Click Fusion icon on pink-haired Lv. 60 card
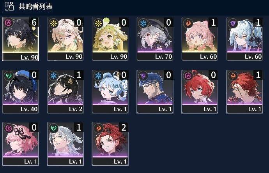The height and width of the screenshot is (173, 269). [188, 23]
